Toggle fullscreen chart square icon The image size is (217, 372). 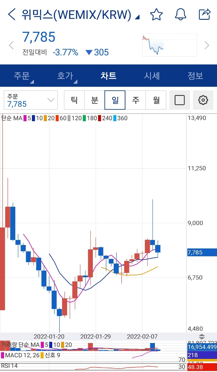click(180, 100)
